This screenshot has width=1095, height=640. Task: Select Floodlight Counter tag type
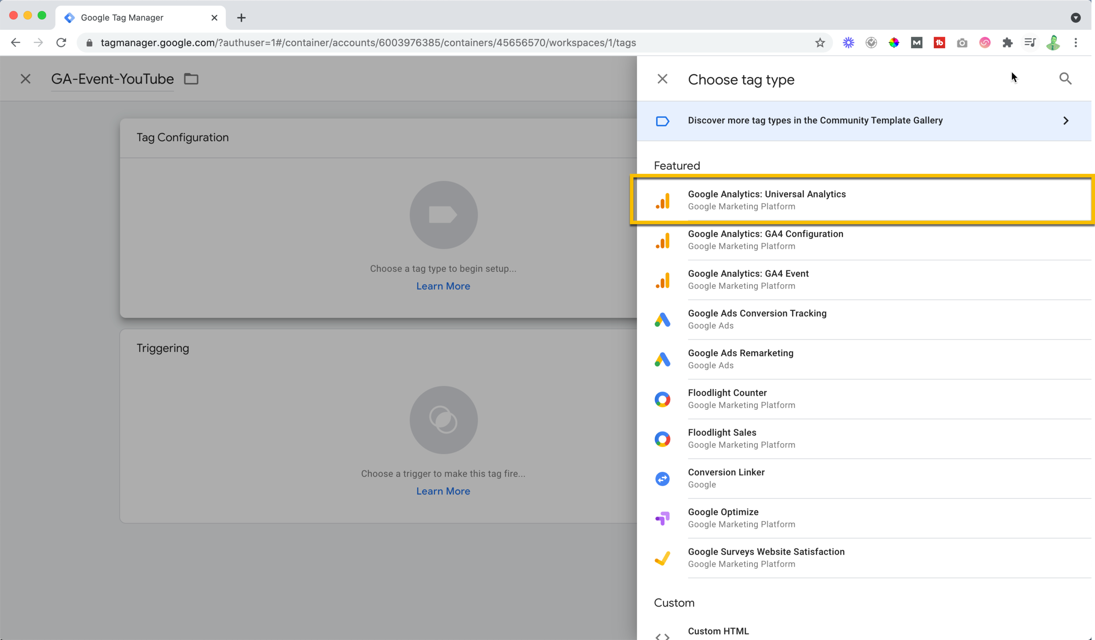tap(864, 399)
